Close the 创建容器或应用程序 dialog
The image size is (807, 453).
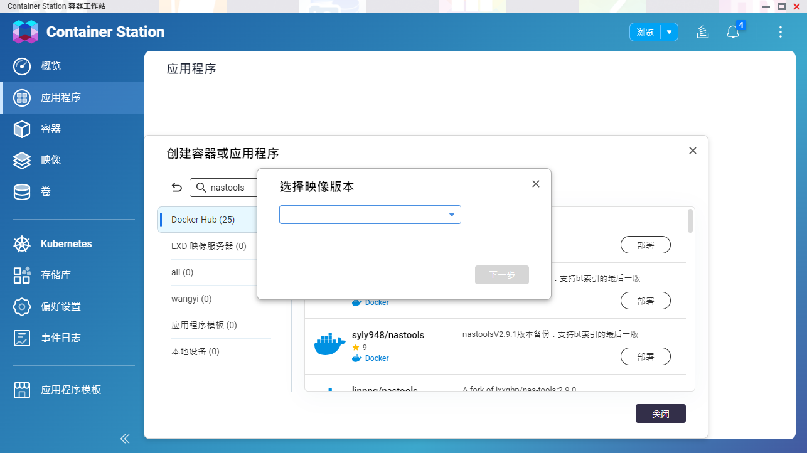tap(693, 151)
